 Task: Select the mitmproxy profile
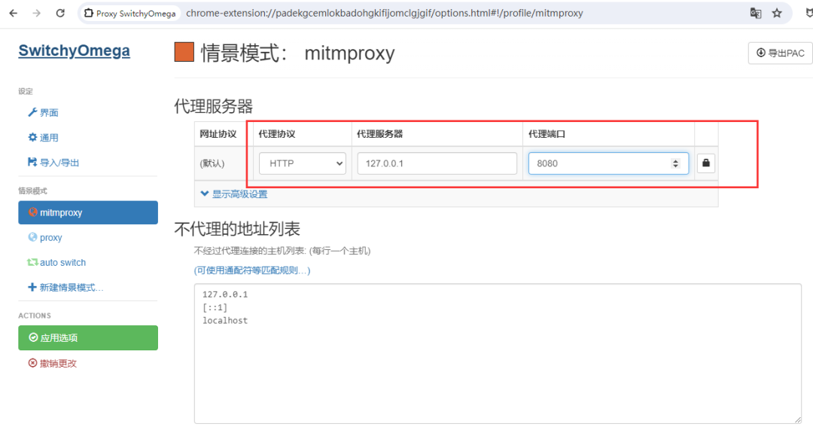tap(87, 212)
